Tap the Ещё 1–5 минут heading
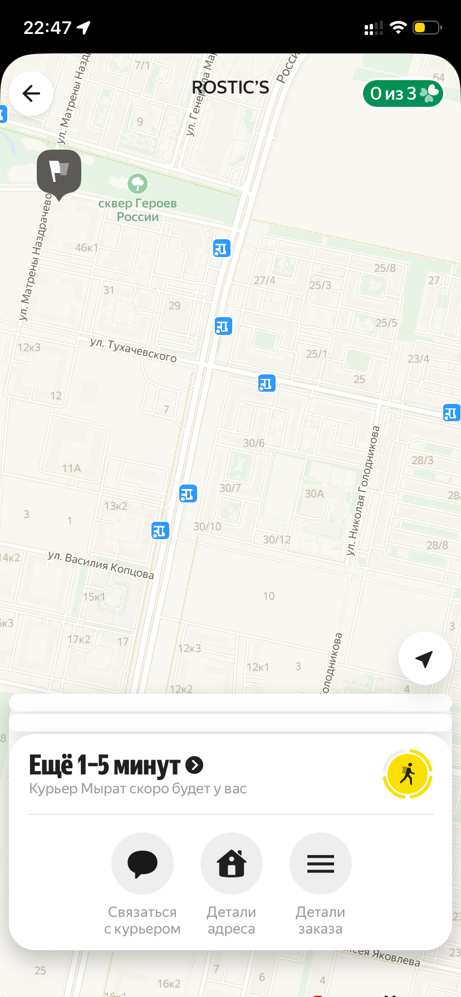 [105, 766]
